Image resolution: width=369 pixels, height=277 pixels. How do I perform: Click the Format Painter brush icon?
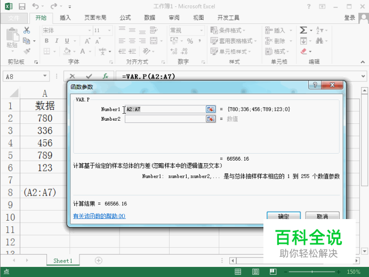pos(27,51)
